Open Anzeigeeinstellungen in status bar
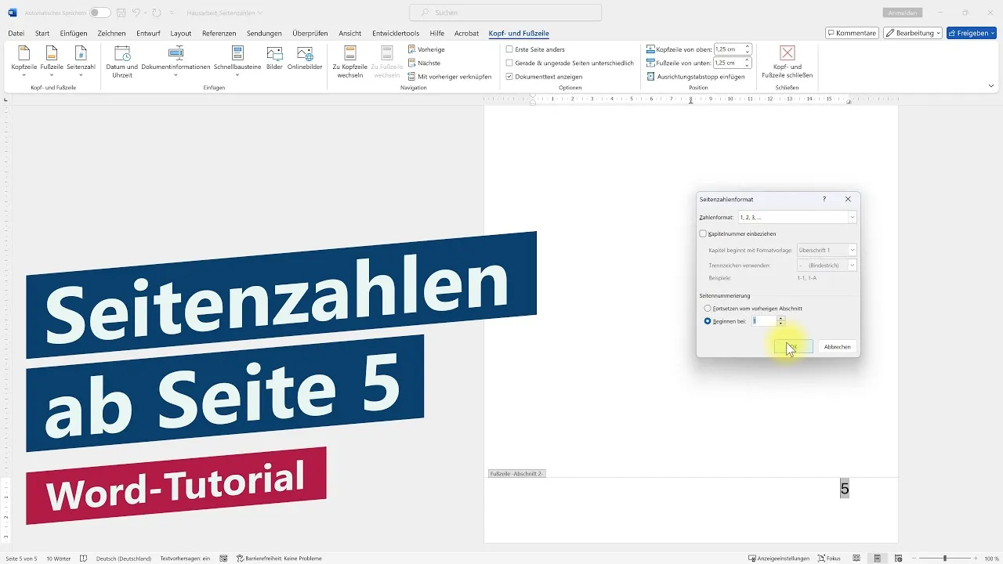Image resolution: width=1003 pixels, height=564 pixels. pyautogui.click(x=779, y=559)
